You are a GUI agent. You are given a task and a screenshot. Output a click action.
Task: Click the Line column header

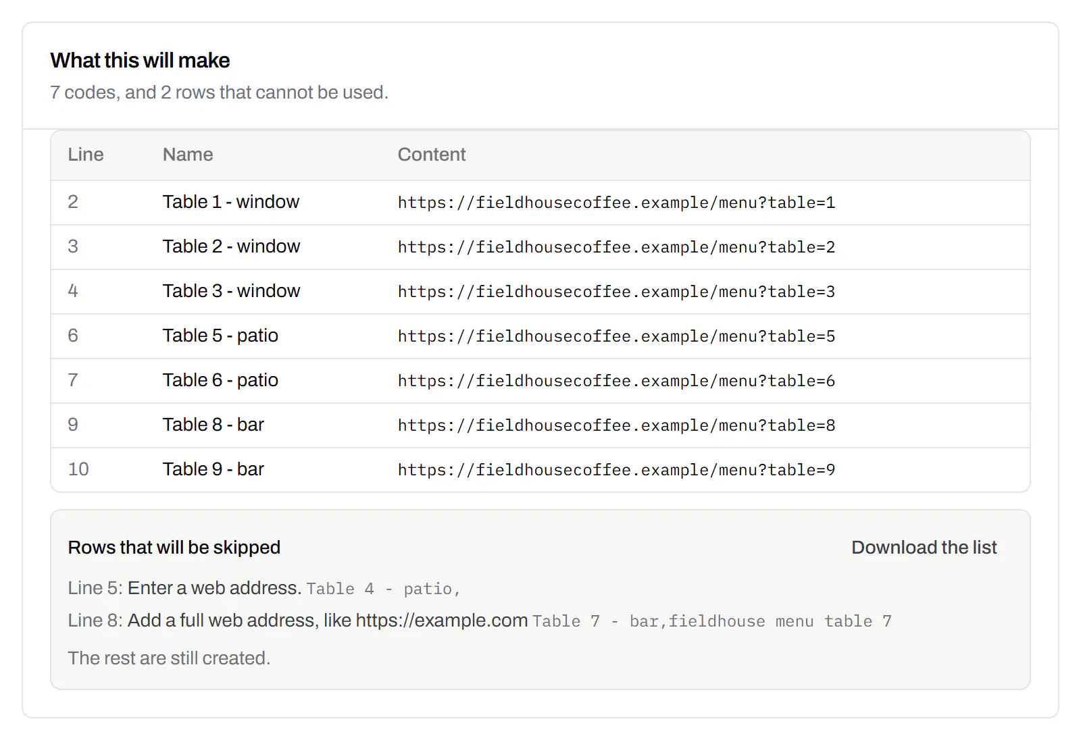pos(86,155)
